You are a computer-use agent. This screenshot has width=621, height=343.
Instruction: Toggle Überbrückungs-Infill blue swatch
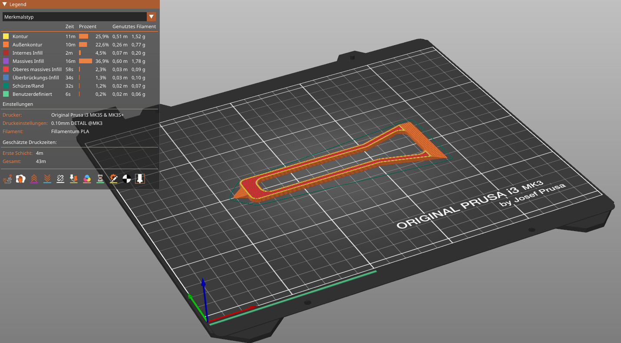(6, 78)
